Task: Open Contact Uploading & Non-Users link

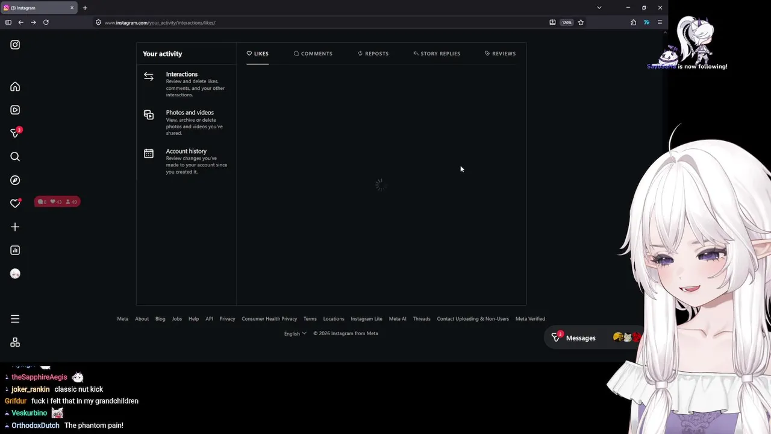Action: [473, 319]
